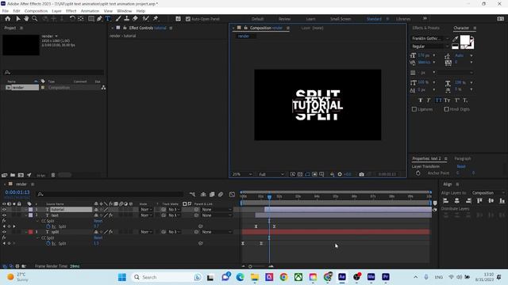Click the project search field

click(x=54, y=72)
